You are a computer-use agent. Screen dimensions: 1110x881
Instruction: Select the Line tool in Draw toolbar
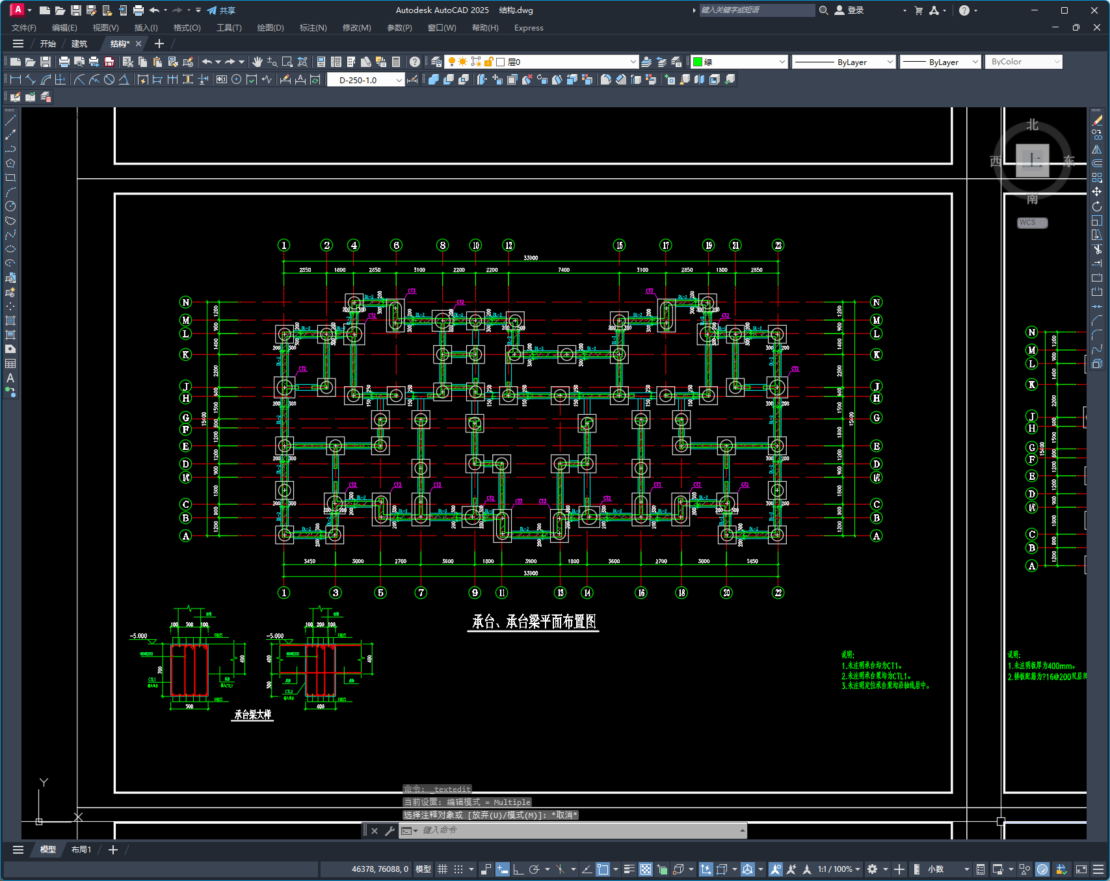[10, 120]
